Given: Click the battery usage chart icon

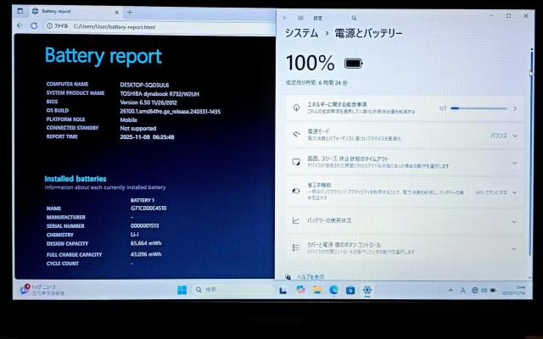Looking at the screenshot, I should click(x=296, y=220).
